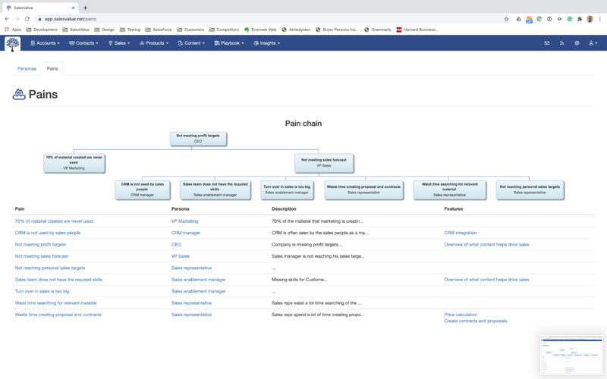
Task: Open the Insights dropdown menu
Action: (267, 43)
